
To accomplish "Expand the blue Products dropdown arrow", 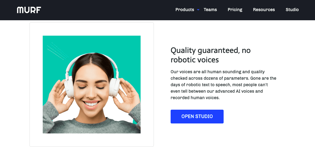I will coord(198,10).
